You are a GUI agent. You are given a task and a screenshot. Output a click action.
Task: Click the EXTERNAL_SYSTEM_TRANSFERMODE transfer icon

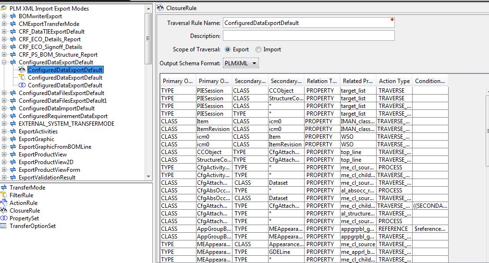(x=13, y=124)
